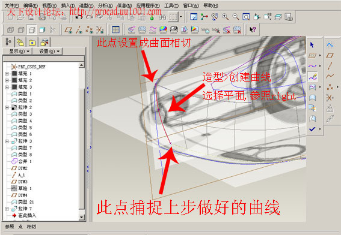Click the zoom out magnifier icon
341x235 pixels.
coord(236,17)
